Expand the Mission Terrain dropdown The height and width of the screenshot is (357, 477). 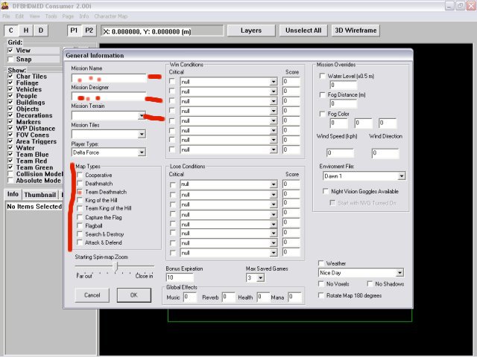coord(141,116)
